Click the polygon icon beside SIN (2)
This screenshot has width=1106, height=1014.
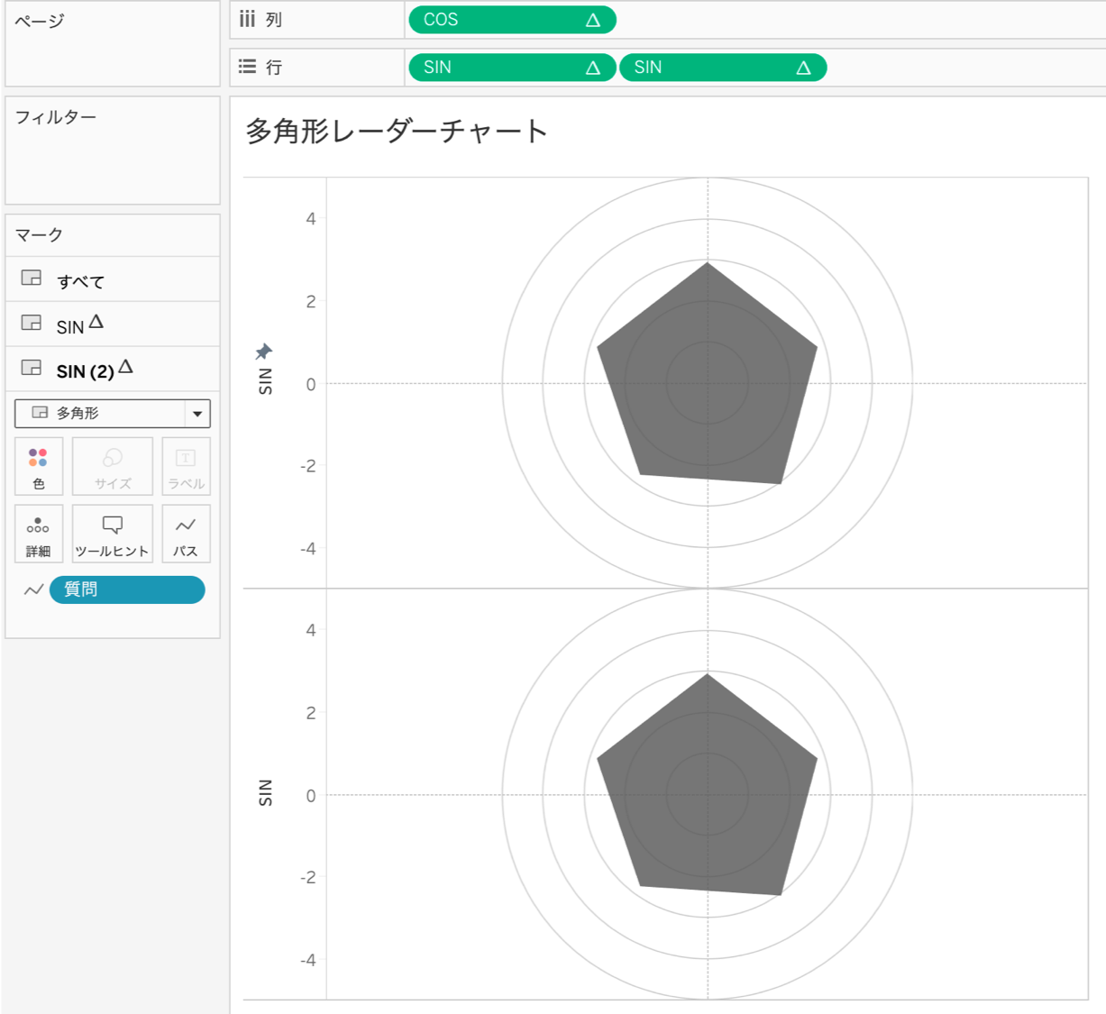(x=32, y=368)
